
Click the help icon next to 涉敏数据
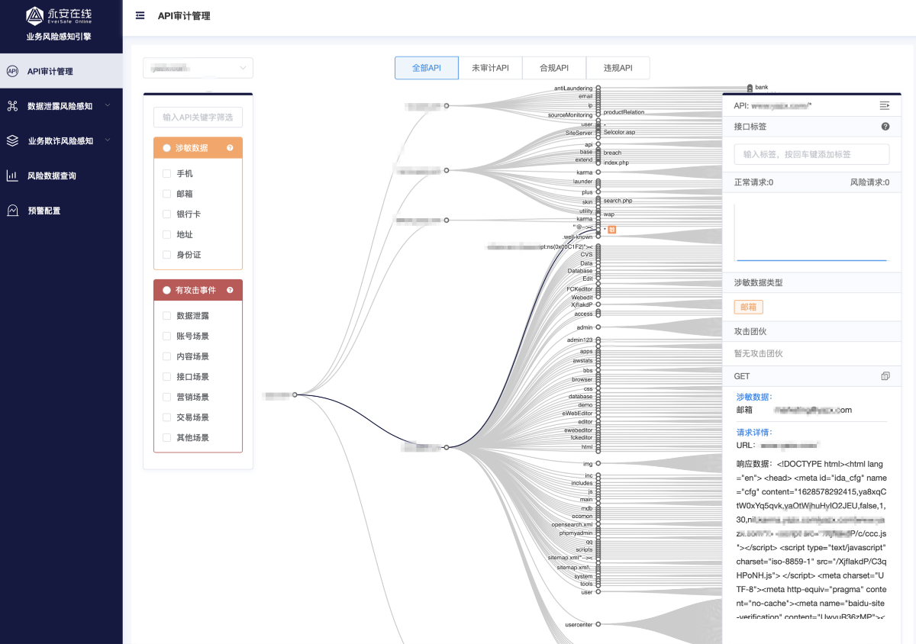(x=230, y=148)
